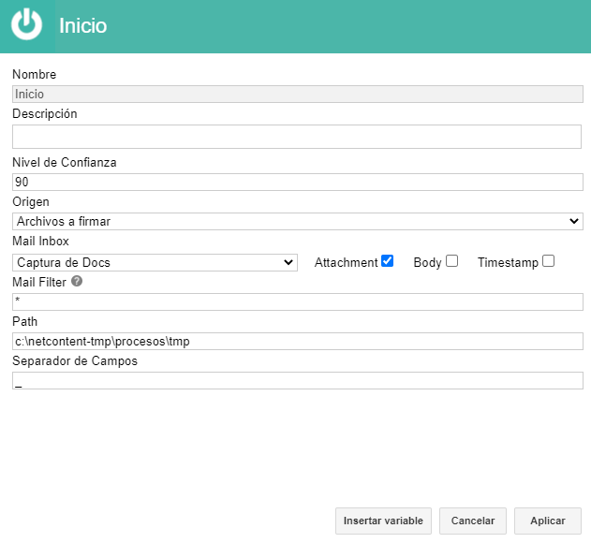Click the Cancelar button
The height and width of the screenshot is (543, 591).
(x=473, y=521)
